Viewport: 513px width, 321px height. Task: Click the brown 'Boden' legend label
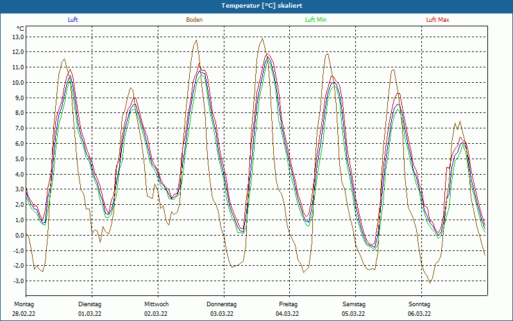pos(194,20)
